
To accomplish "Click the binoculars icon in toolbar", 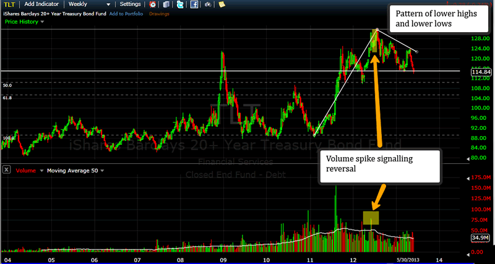I will click(208, 4).
